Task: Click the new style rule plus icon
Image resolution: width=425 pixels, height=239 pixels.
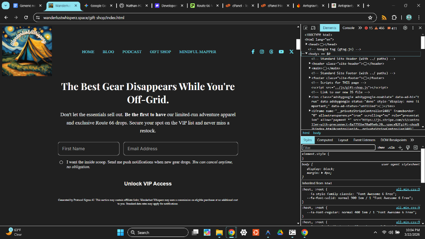Action: tap(400, 148)
